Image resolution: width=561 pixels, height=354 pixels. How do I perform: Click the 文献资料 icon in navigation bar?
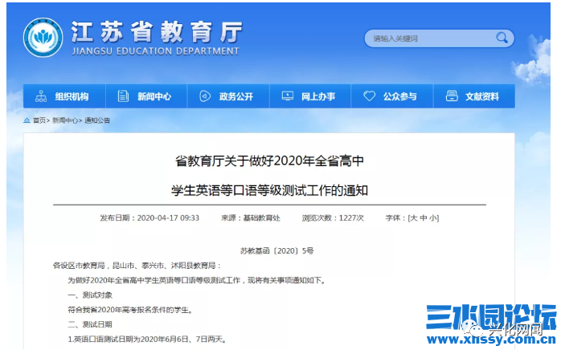(451, 96)
